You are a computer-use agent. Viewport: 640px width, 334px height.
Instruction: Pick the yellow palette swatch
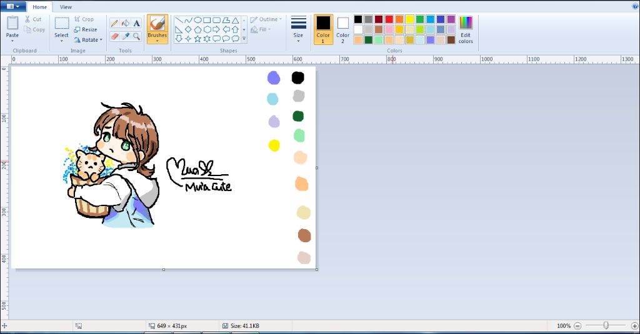(410, 19)
